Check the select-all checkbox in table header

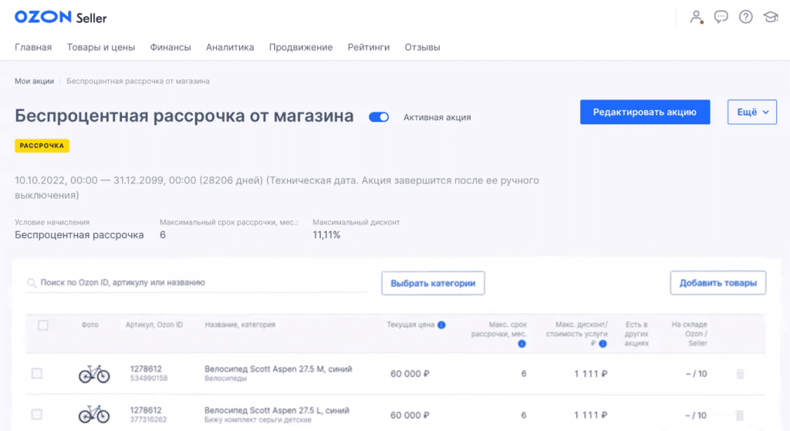click(43, 325)
